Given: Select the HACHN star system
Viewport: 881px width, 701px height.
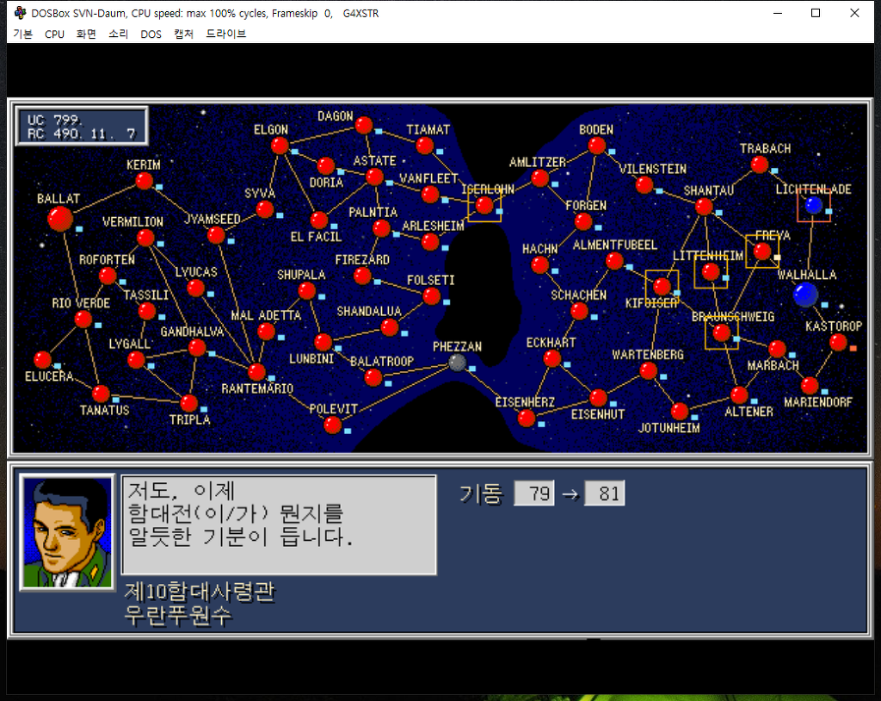Looking at the screenshot, I should pos(540,265).
